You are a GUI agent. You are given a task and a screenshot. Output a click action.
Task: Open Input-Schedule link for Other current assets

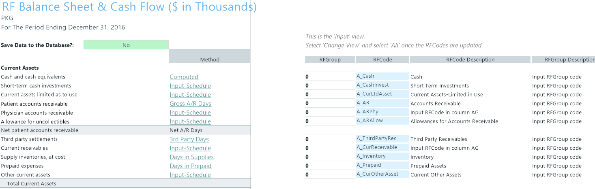click(190, 175)
